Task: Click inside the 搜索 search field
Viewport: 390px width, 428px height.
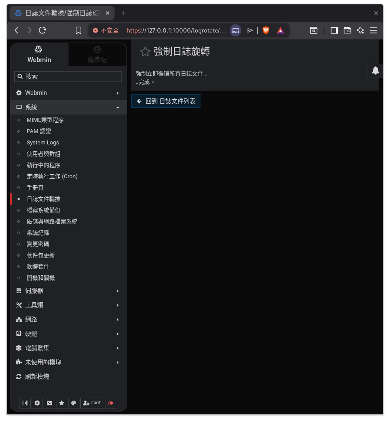Action: [x=68, y=76]
